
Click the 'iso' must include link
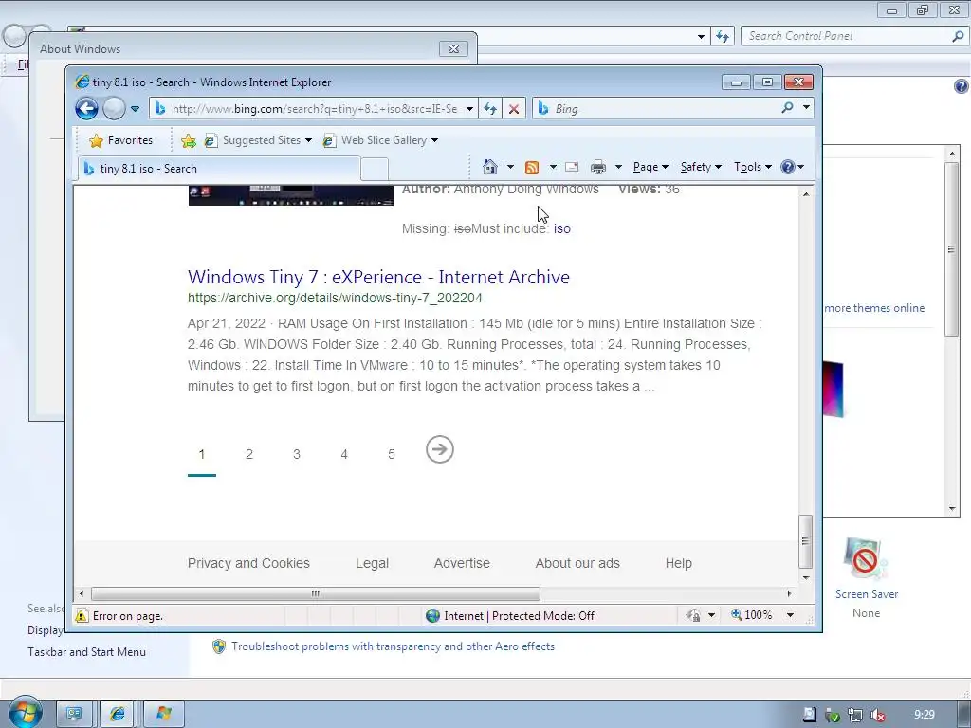point(561,229)
